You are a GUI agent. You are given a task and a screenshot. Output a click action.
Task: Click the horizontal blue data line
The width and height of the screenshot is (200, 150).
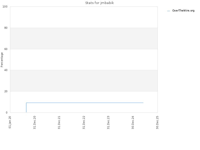click(x=85, y=103)
